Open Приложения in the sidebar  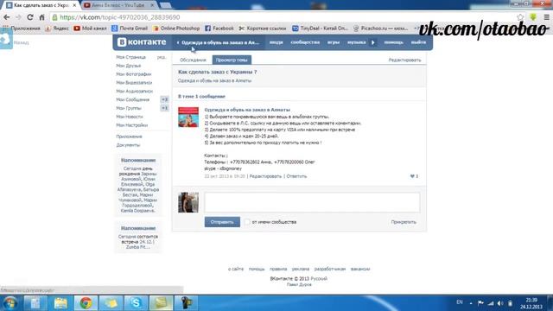(129, 136)
